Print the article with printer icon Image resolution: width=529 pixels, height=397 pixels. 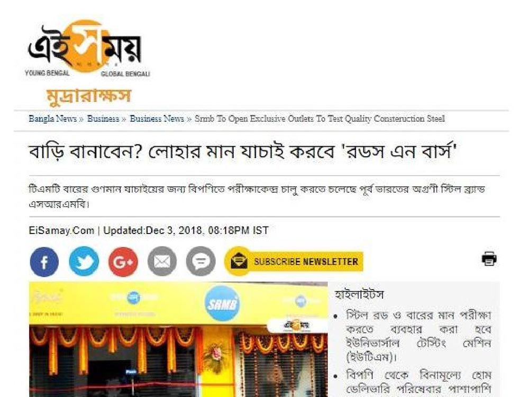tap(489, 259)
